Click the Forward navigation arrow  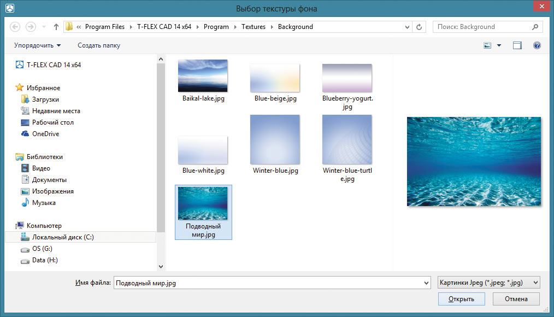(x=31, y=27)
